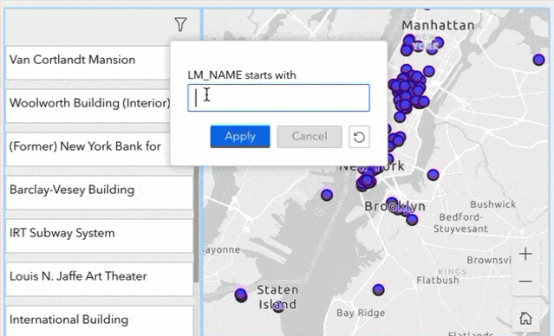The height and width of the screenshot is (336, 554).
Task: Apply the LM_NAME filter
Action: [x=240, y=137]
